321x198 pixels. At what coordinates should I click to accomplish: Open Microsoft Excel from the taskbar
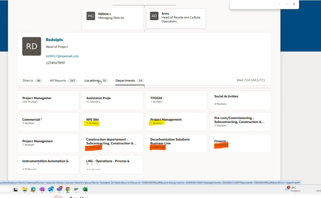[x=85, y=189]
